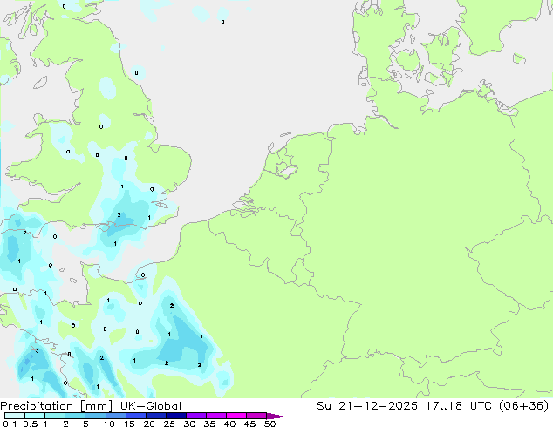Click the 2–5 mm legend swatch

point(75,416)
